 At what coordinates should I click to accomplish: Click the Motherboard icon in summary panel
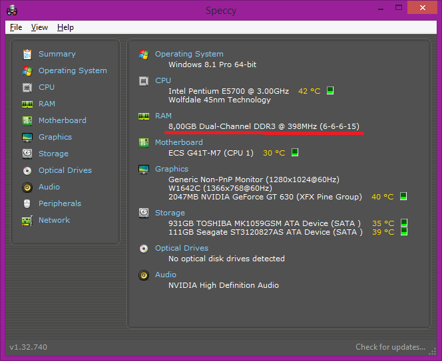tap(144, 143)
